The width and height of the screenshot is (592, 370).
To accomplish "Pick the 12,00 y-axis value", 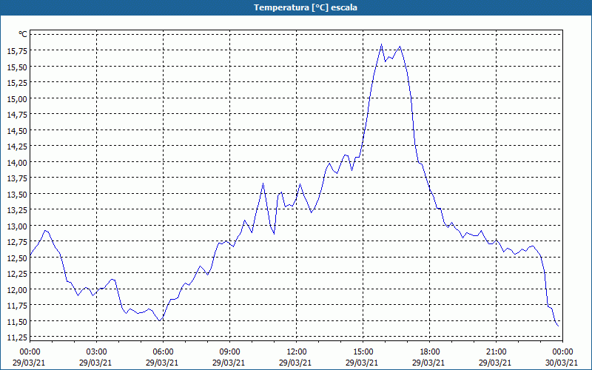I will (x=17, y=289).
